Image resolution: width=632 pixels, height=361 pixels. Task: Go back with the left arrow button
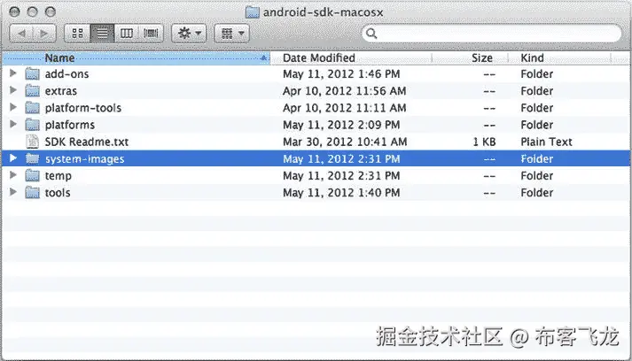pyautogui.click(x=21, y=34)
